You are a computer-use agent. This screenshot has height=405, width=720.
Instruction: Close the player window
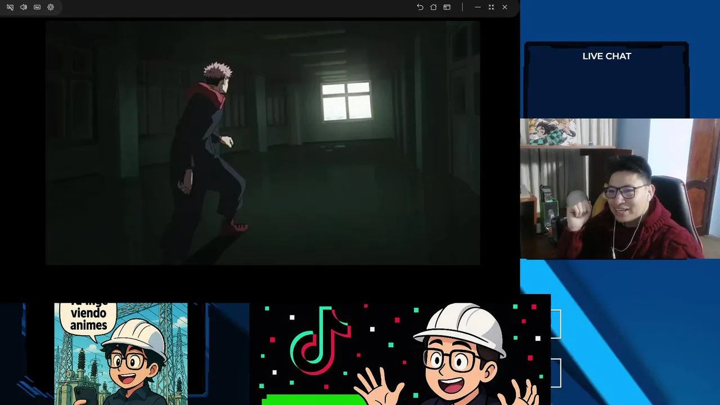click(x=505, y=7)
